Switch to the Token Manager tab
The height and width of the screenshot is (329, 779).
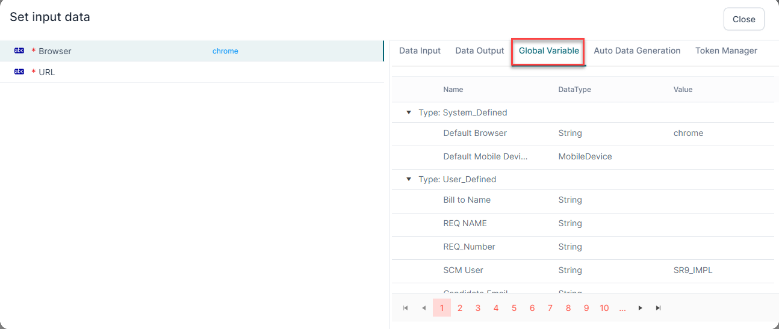(727, 51)
